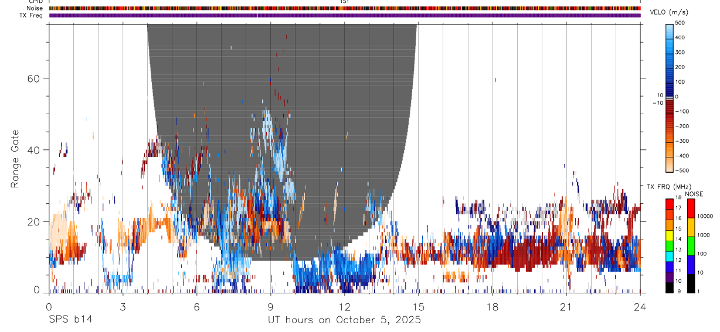Click the "-500" value on velocity colorbar

tap(682, 171)
